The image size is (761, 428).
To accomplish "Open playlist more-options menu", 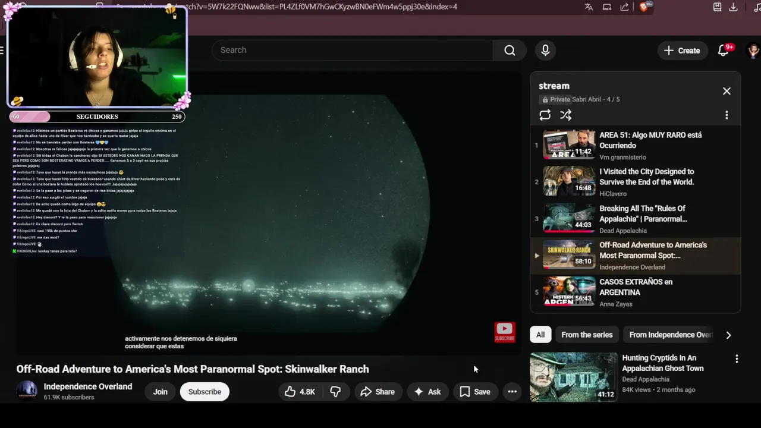I will [727, 115].
